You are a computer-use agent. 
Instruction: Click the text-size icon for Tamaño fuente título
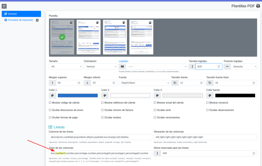[210, 83]
